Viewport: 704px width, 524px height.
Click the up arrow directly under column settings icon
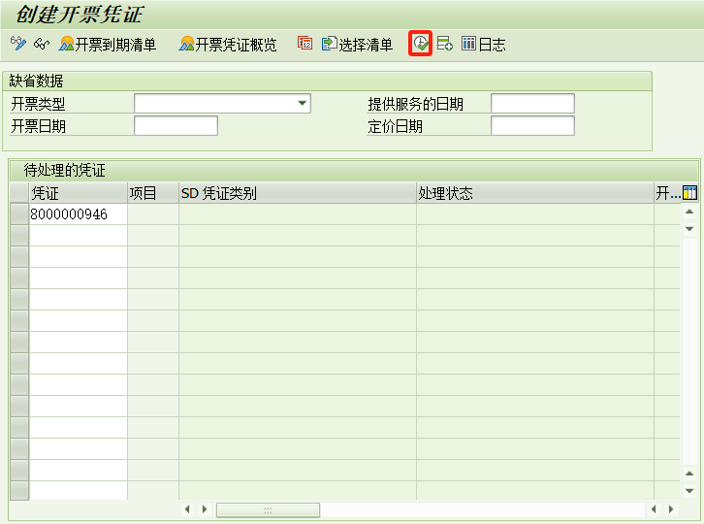click(689, 212)
